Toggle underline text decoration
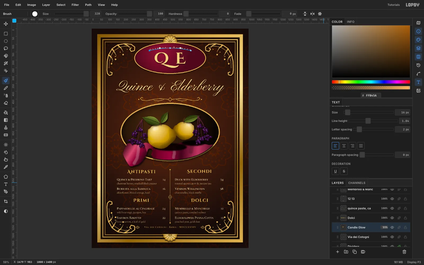The height and width of the screenshot is (265, 424). 335,171
